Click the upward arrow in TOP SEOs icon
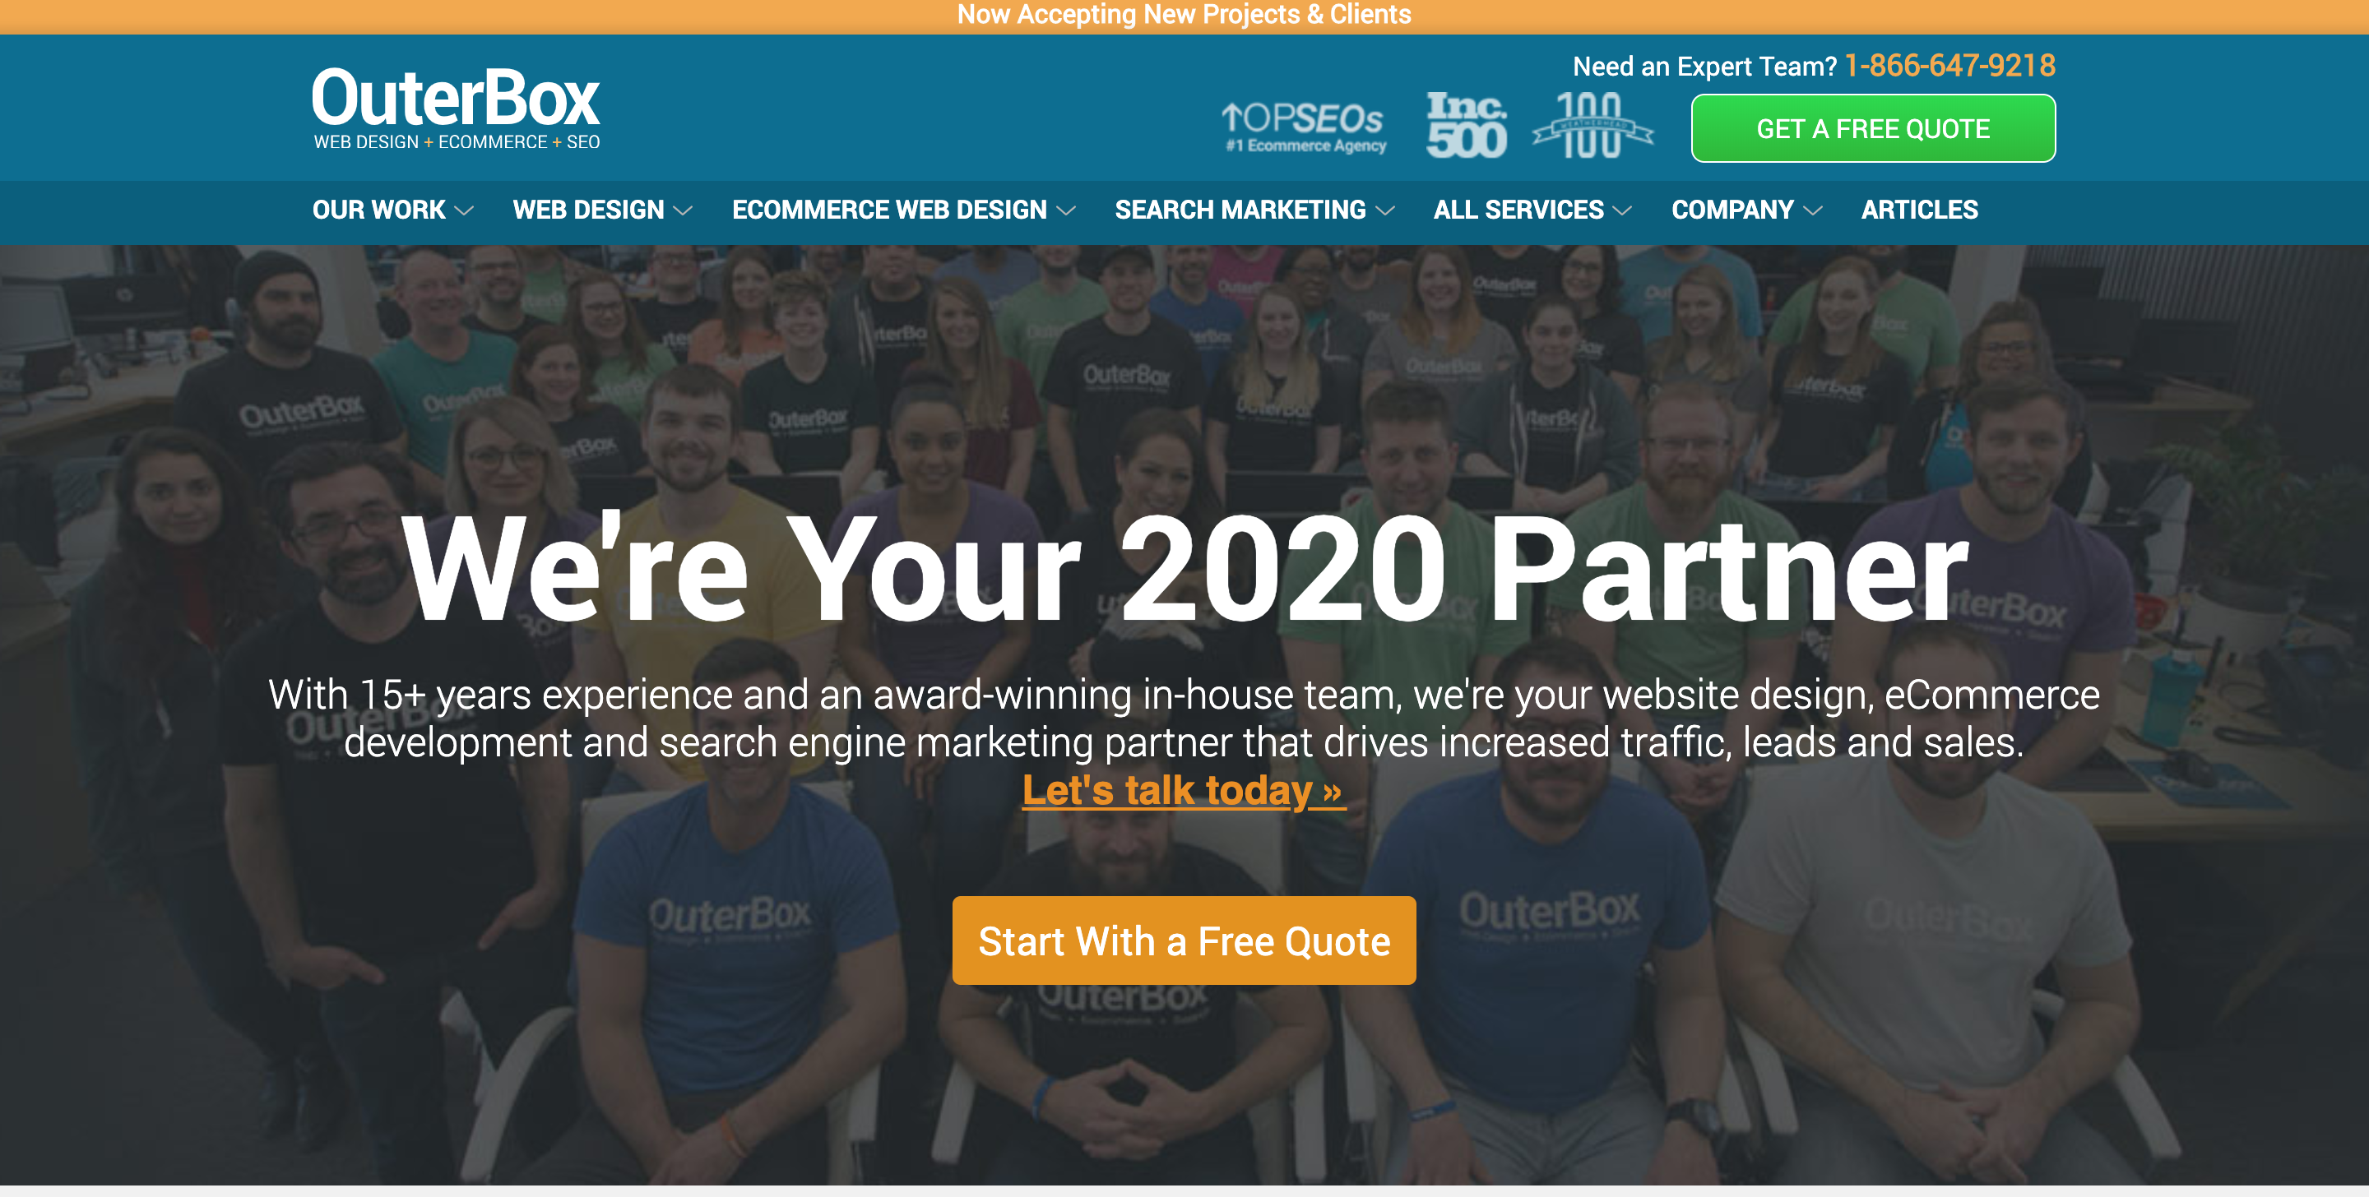 point(1234,113)
